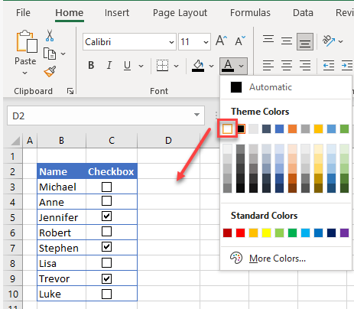Viewport: 354px width, 309px height.
Task: Choose Automatic font color
Action: coord(285,87)
